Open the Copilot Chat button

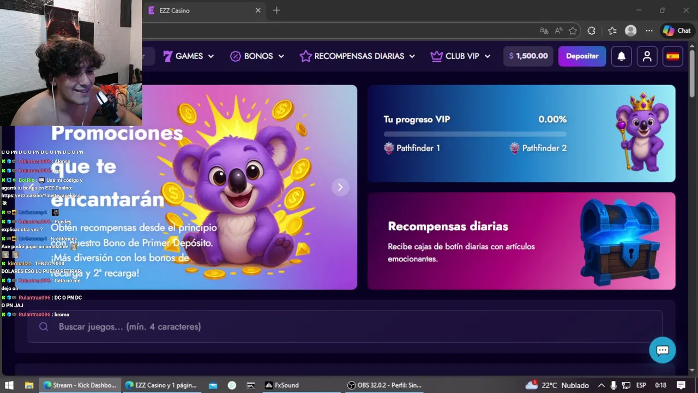pos(677,31)
